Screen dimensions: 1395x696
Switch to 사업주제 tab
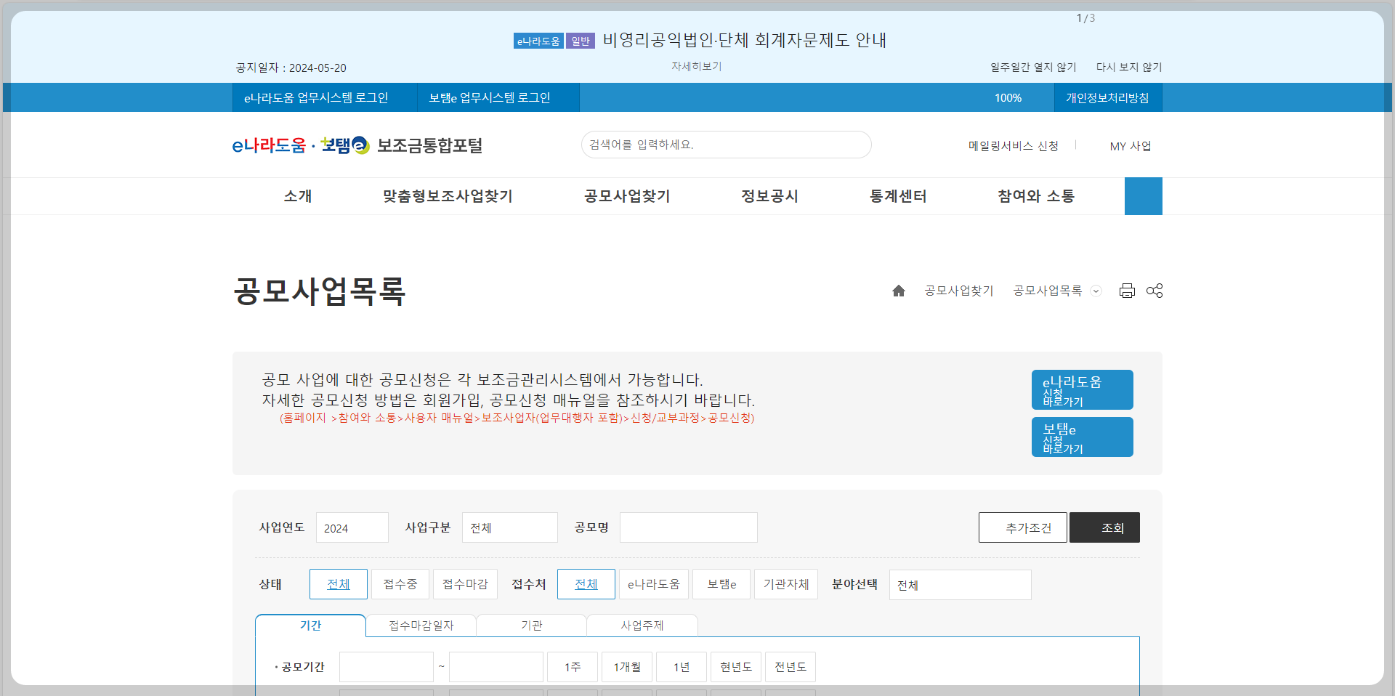pos(642,626)
